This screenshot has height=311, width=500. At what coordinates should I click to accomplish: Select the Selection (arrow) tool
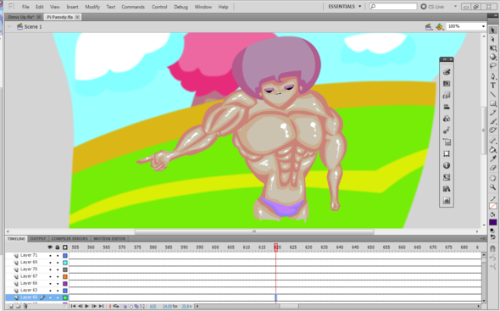tap(493, 31)
